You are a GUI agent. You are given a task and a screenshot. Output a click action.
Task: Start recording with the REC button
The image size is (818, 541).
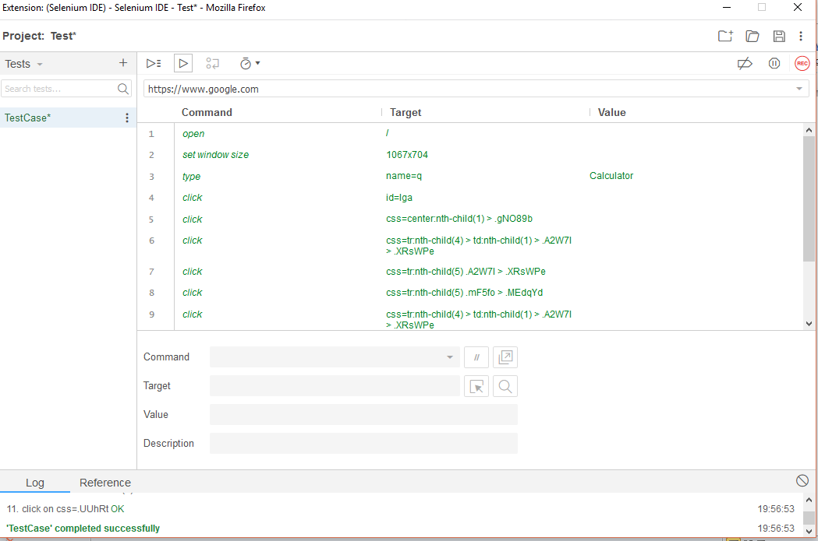click(802, 64)
